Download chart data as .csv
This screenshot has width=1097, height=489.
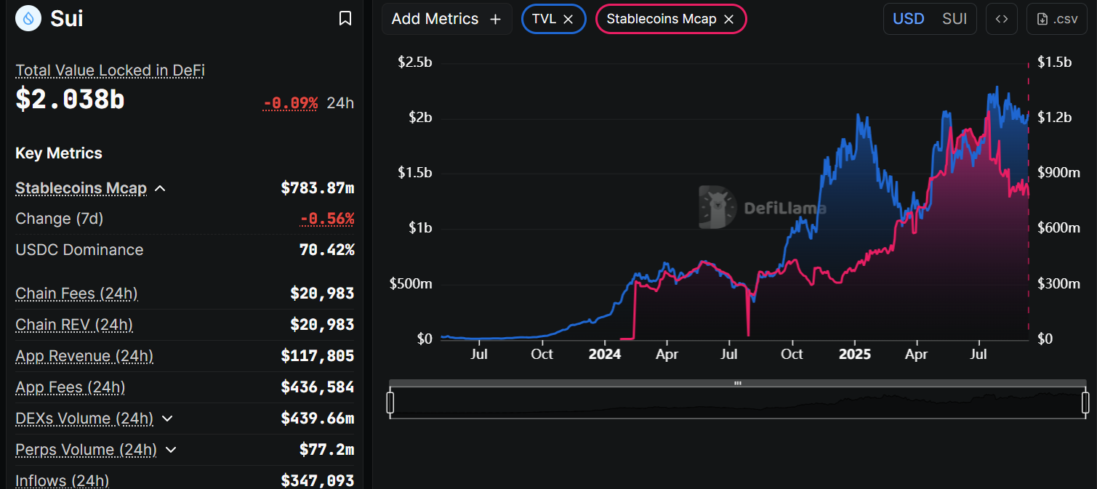(1056, 19)
